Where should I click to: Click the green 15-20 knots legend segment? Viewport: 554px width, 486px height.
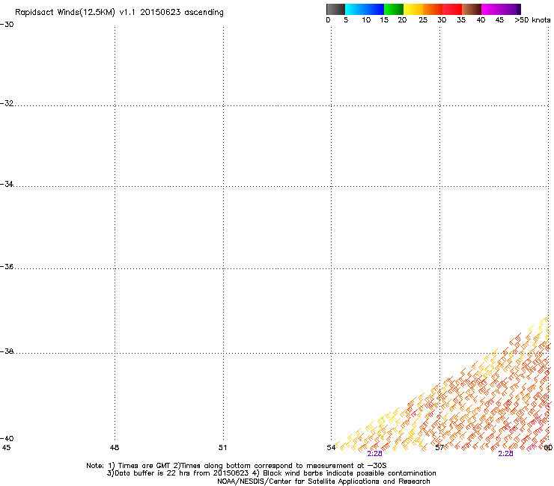[x=394, y=9]
